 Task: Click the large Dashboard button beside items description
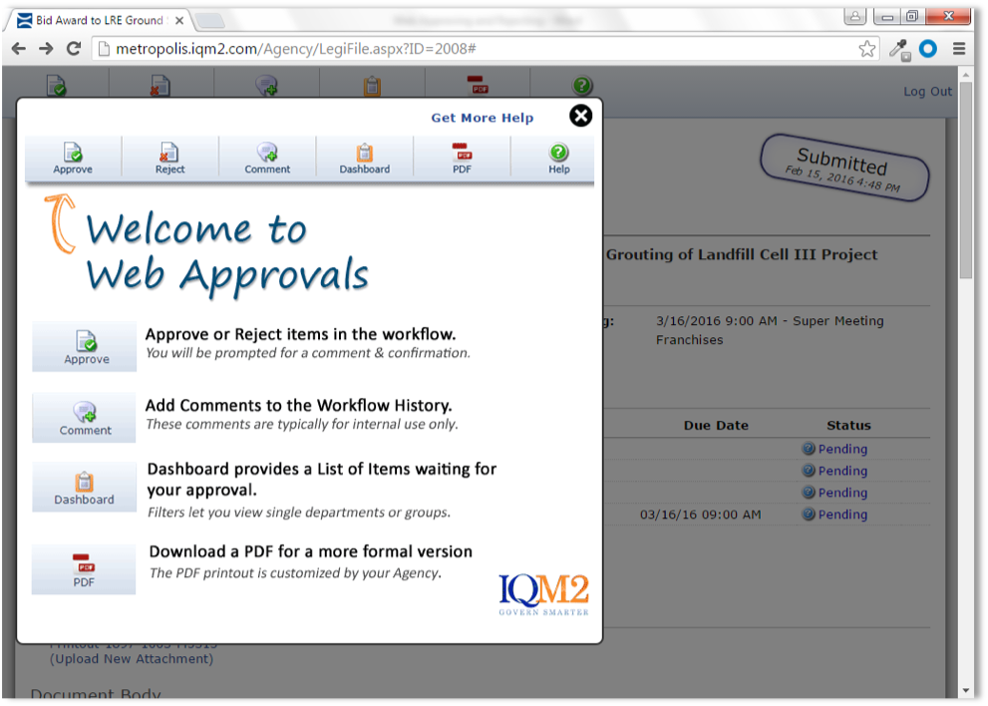pos(85,488)
